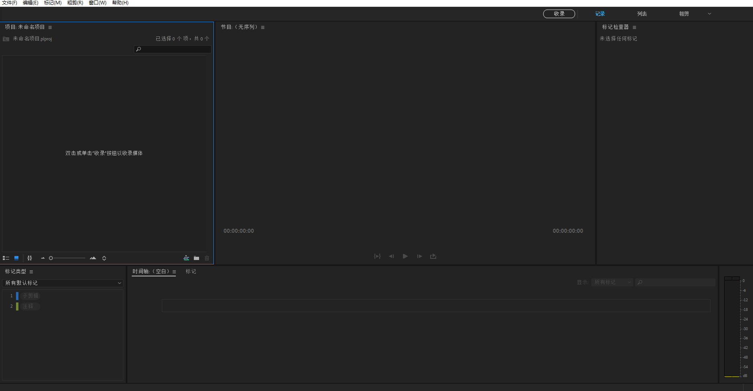Toggle the sort direction icon
Image resolution: width=753 pixels, height=391 pixels.
pyautogui.click(x=104, y=258)
